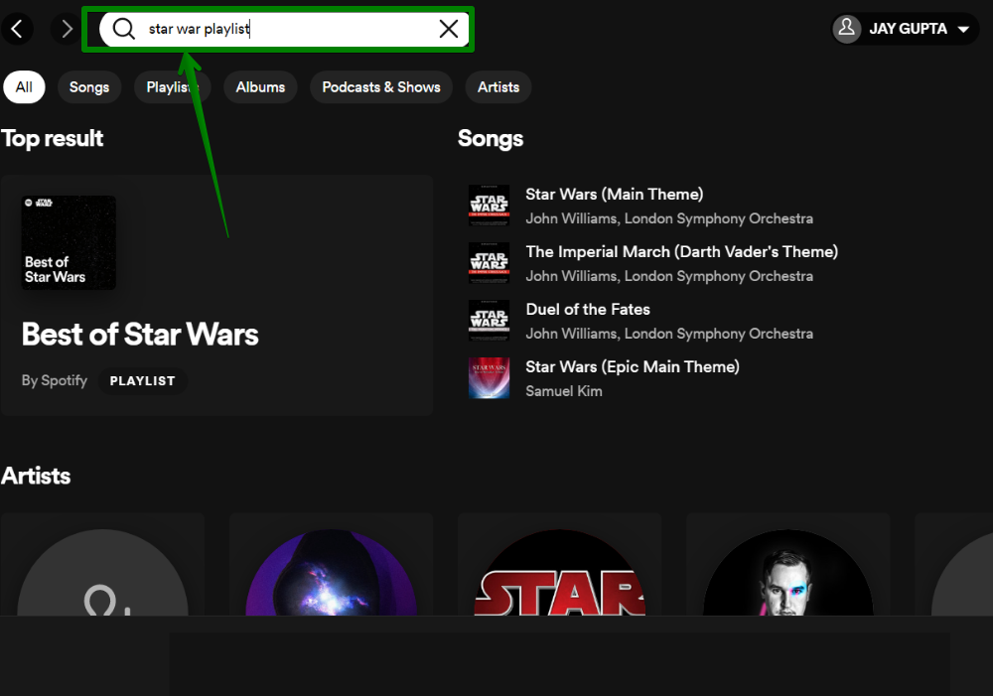Click the magnifier search icon

click(x=123, y=29)
